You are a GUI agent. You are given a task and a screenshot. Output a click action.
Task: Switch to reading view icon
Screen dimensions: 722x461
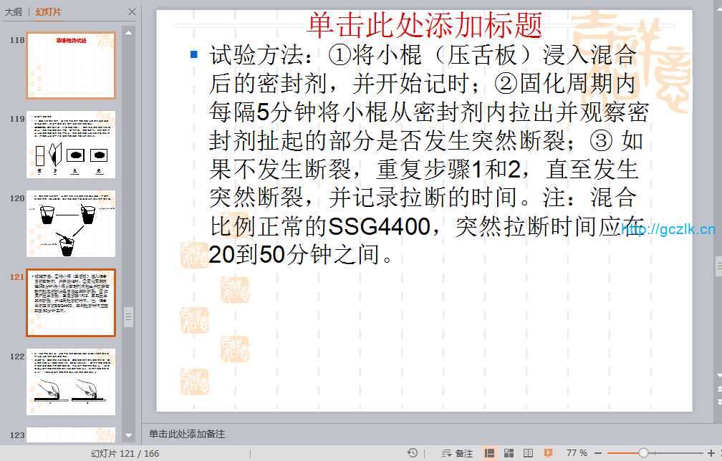(x=528, y=453)
